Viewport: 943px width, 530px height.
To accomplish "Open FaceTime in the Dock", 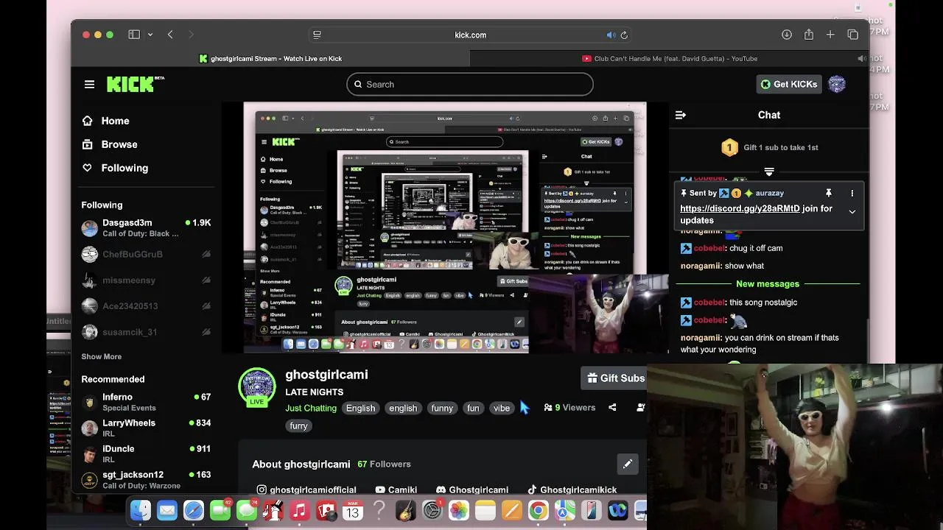I will click(220, 511).
